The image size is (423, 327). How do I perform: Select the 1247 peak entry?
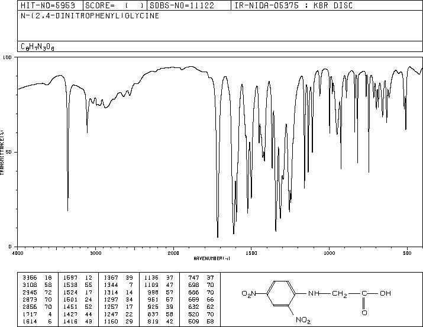pos(118,315)
